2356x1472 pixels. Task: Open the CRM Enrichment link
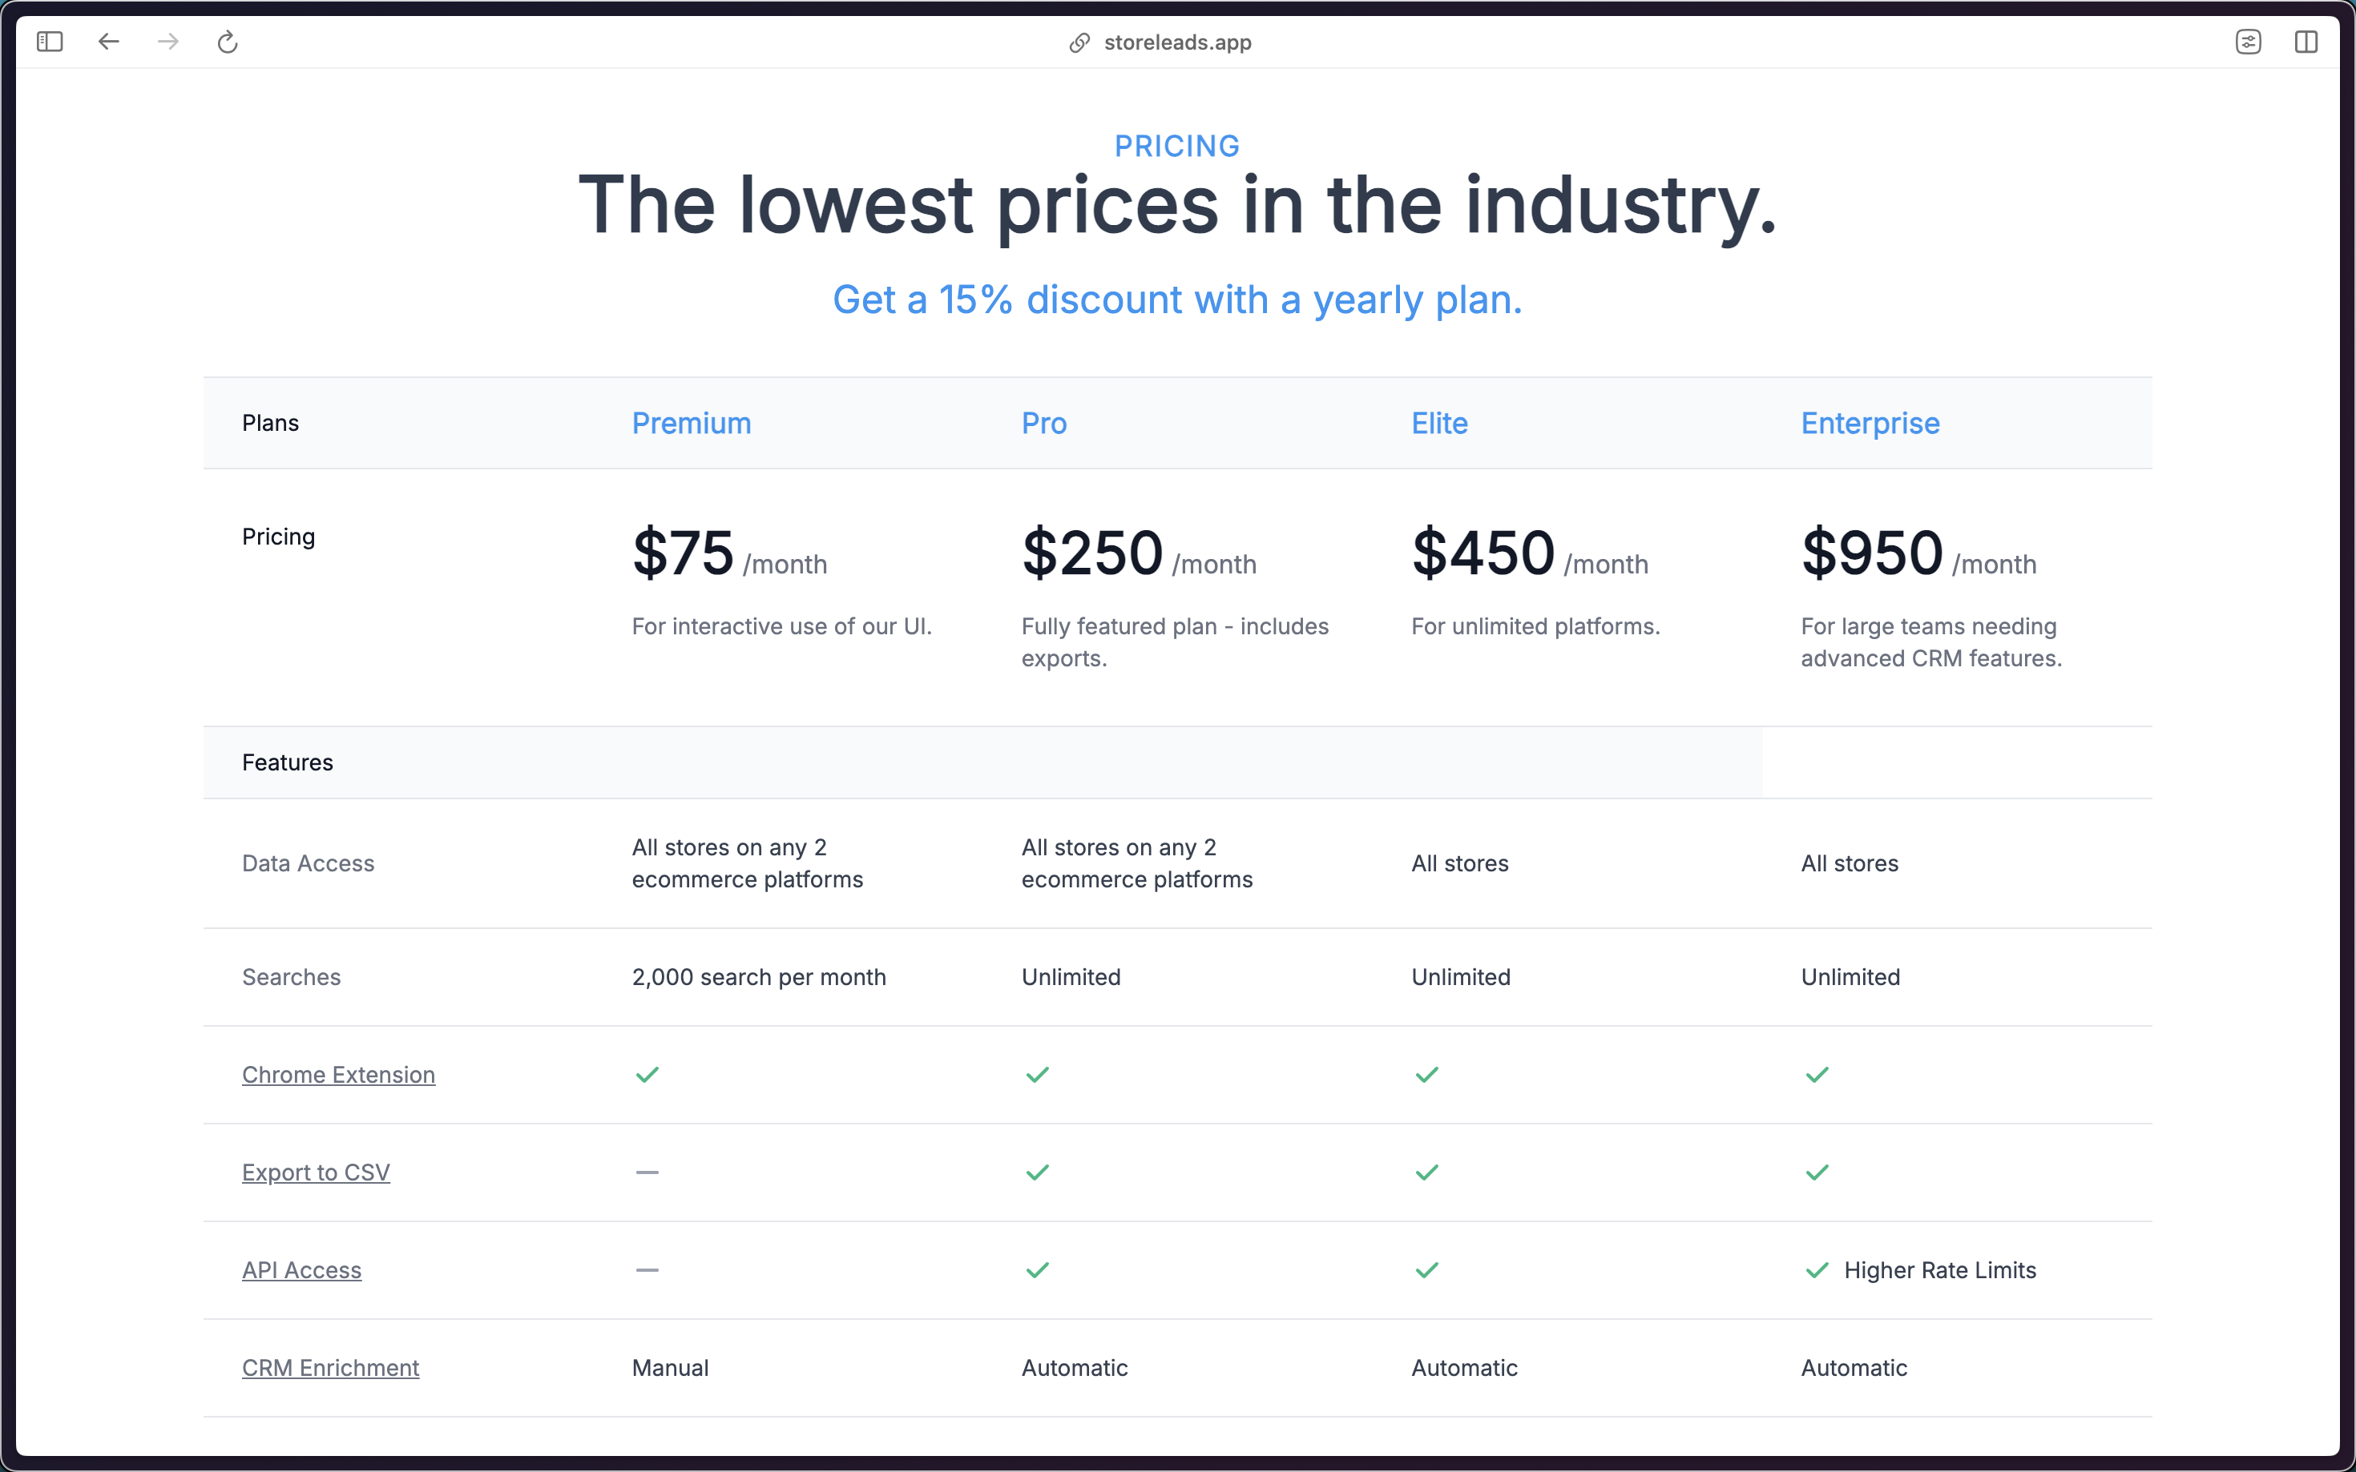331,1368
